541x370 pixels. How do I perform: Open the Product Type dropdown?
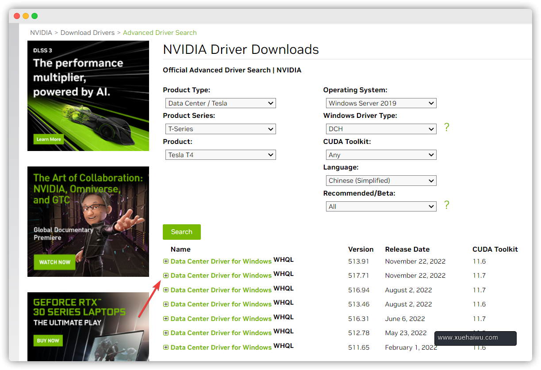221,103
